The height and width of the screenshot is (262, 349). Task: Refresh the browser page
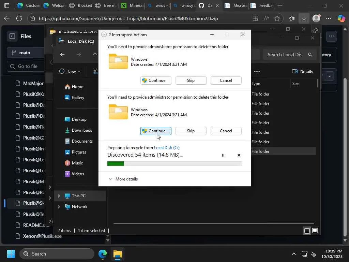pos(19,18)
